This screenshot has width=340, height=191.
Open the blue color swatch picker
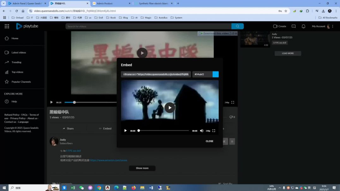coord(216,74)
